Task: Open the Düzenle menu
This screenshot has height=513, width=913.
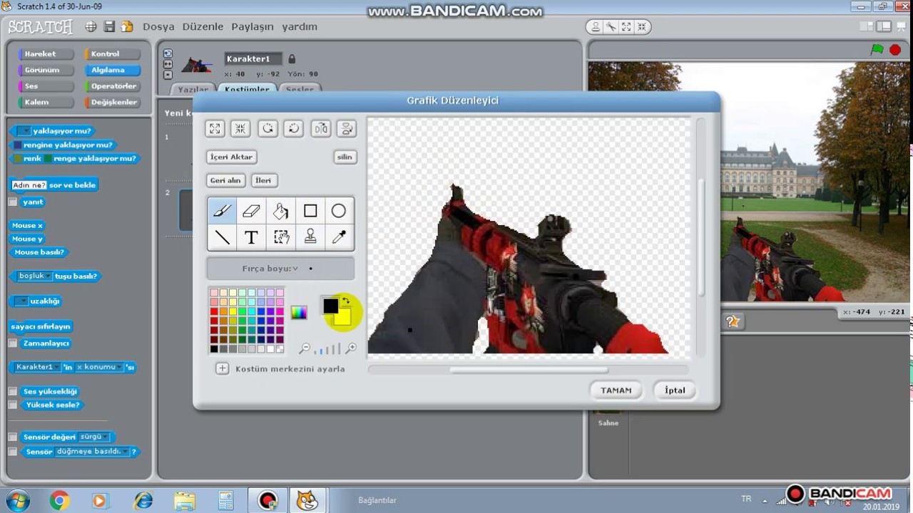Action: (x=203, y=26)
